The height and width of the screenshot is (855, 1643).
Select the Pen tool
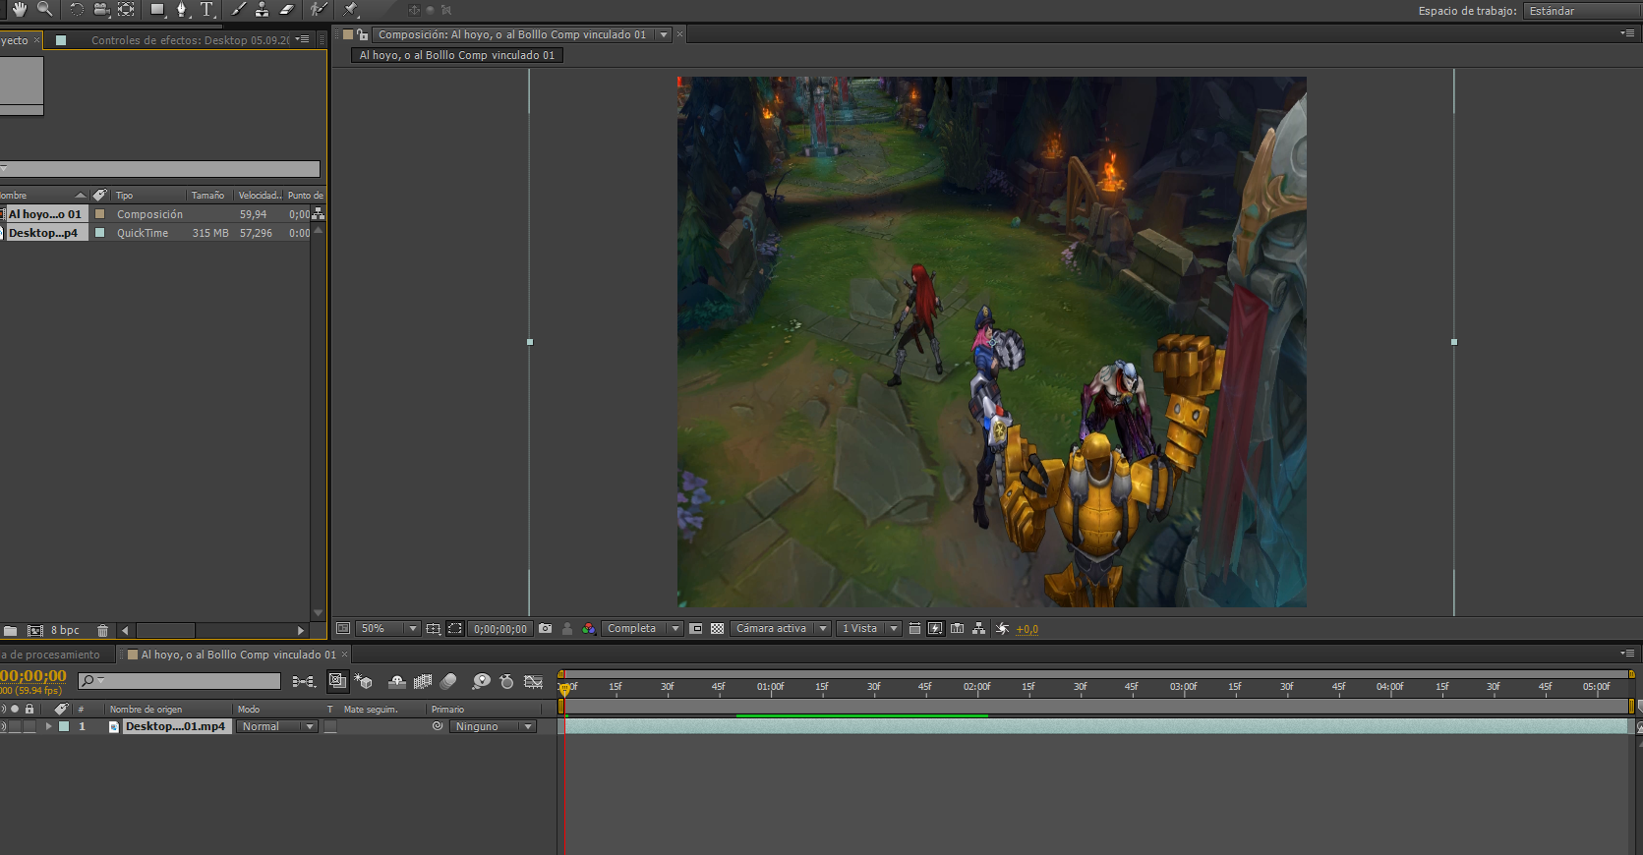click(182, 10)
